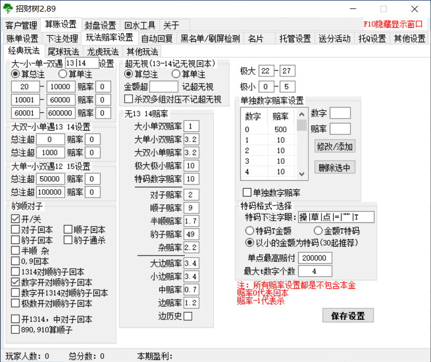Select the row for 数字 0 in list
Image resolution: width=431 pixels, height=362 pixels.
[x=268, y=129]
